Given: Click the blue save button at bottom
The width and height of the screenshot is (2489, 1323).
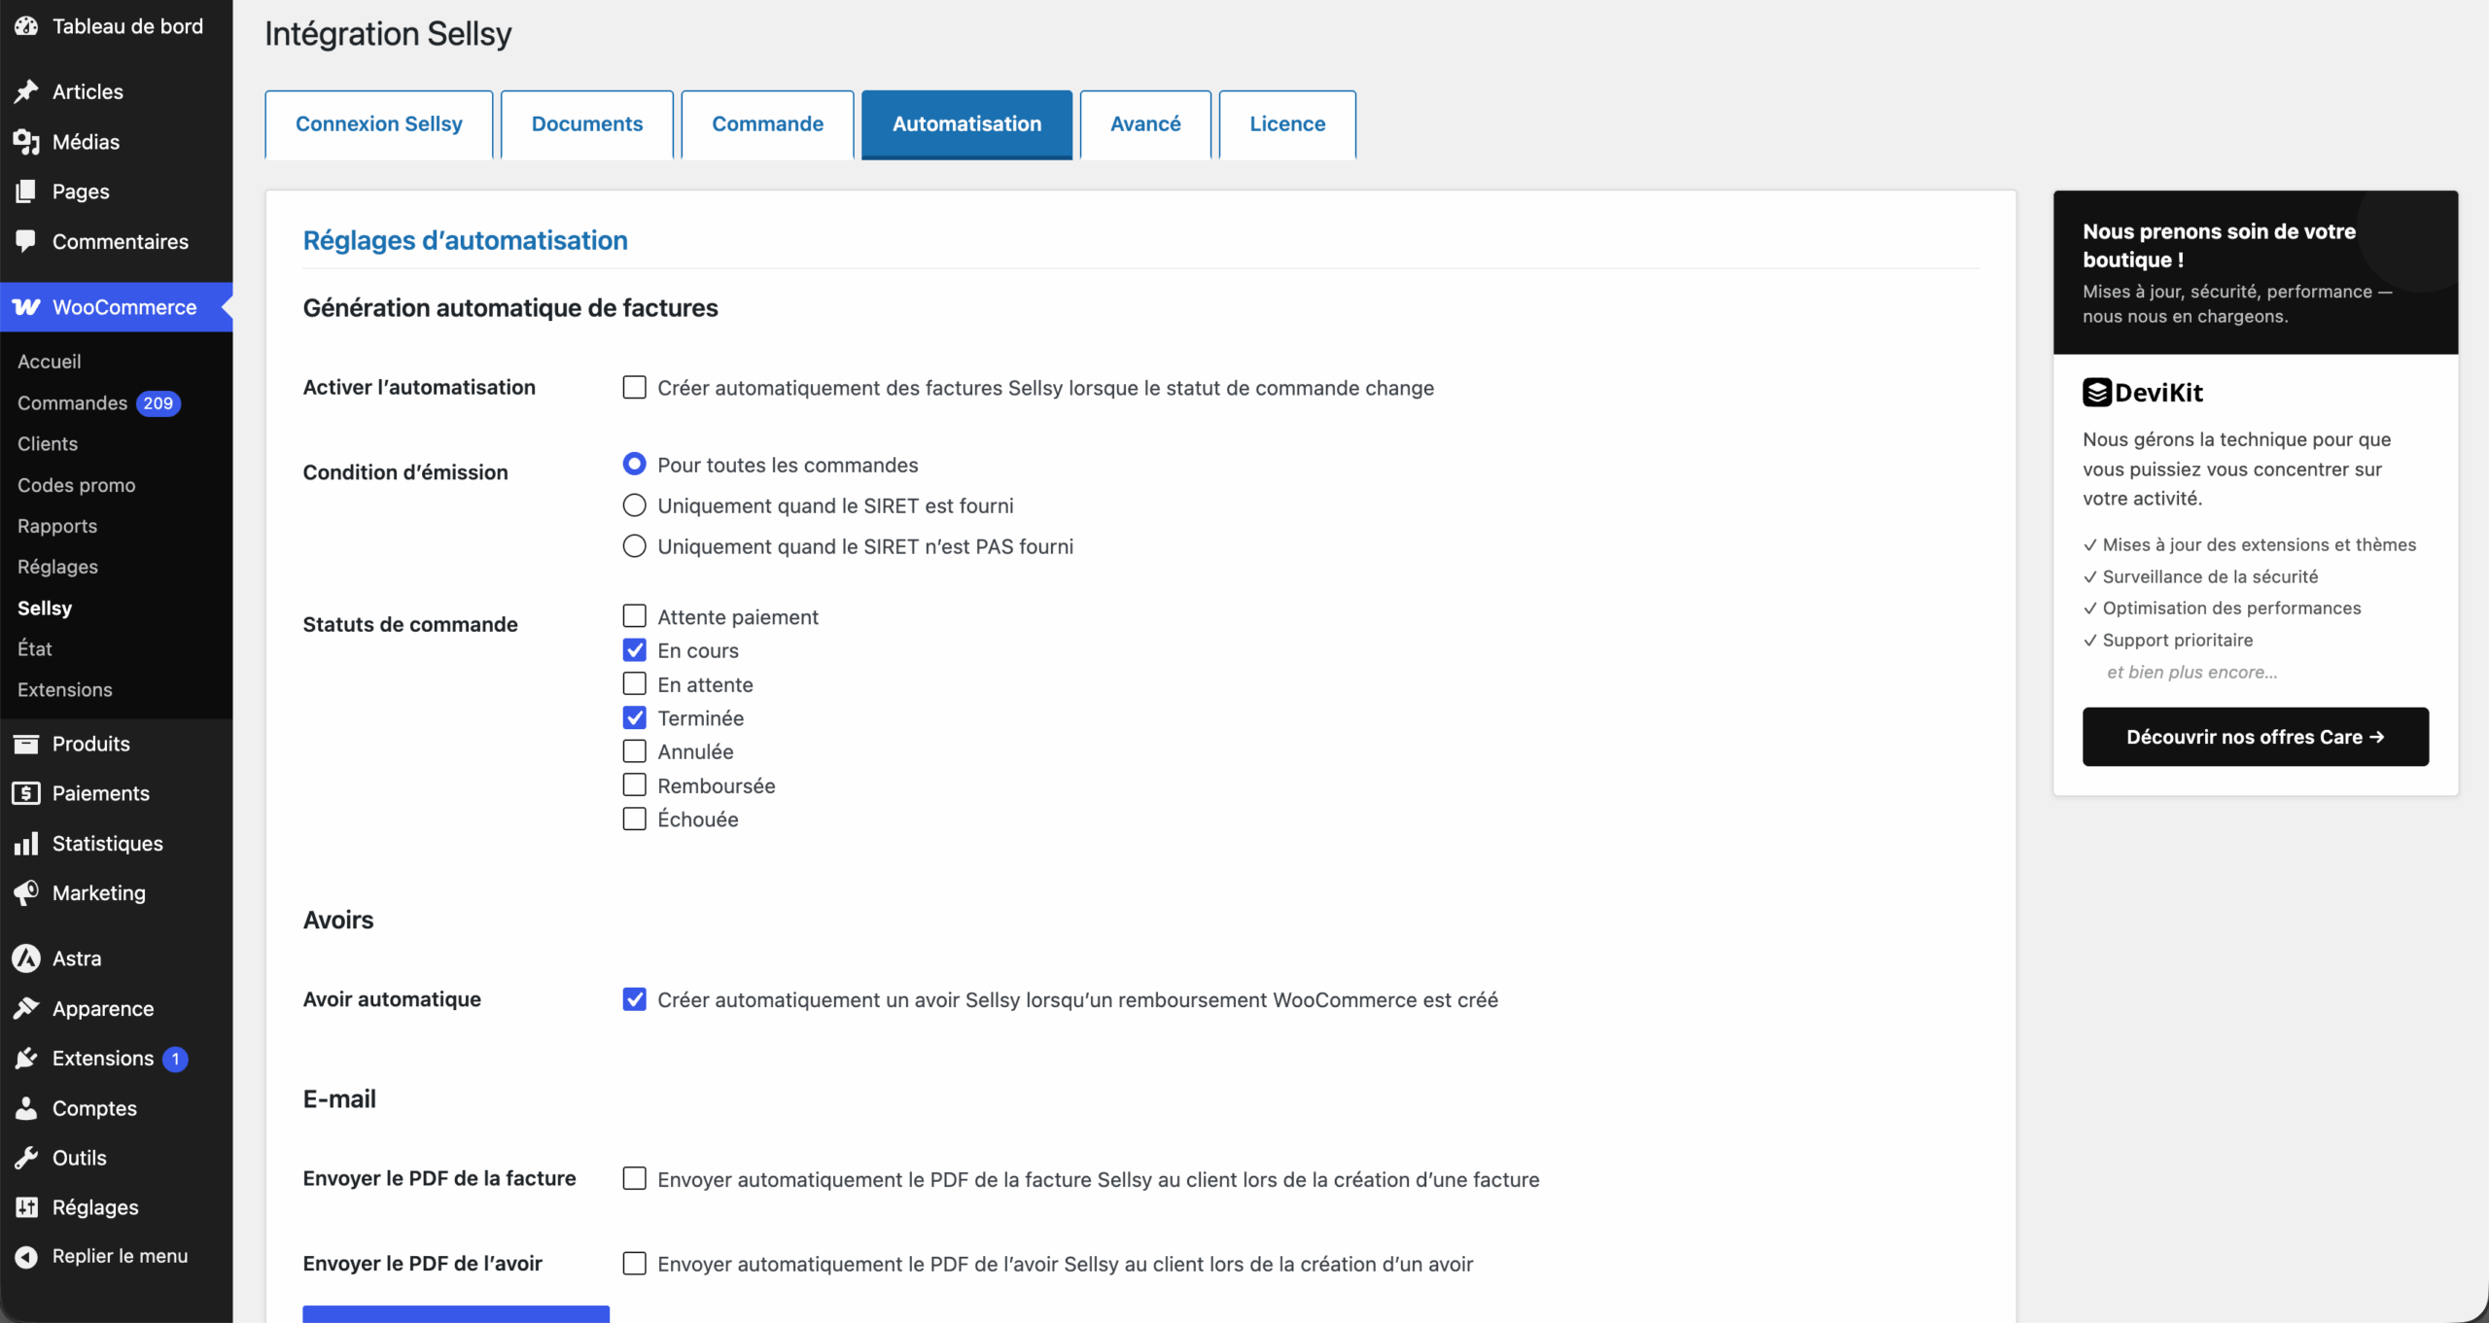Looking at the screenshot, I should (456, 1314).
